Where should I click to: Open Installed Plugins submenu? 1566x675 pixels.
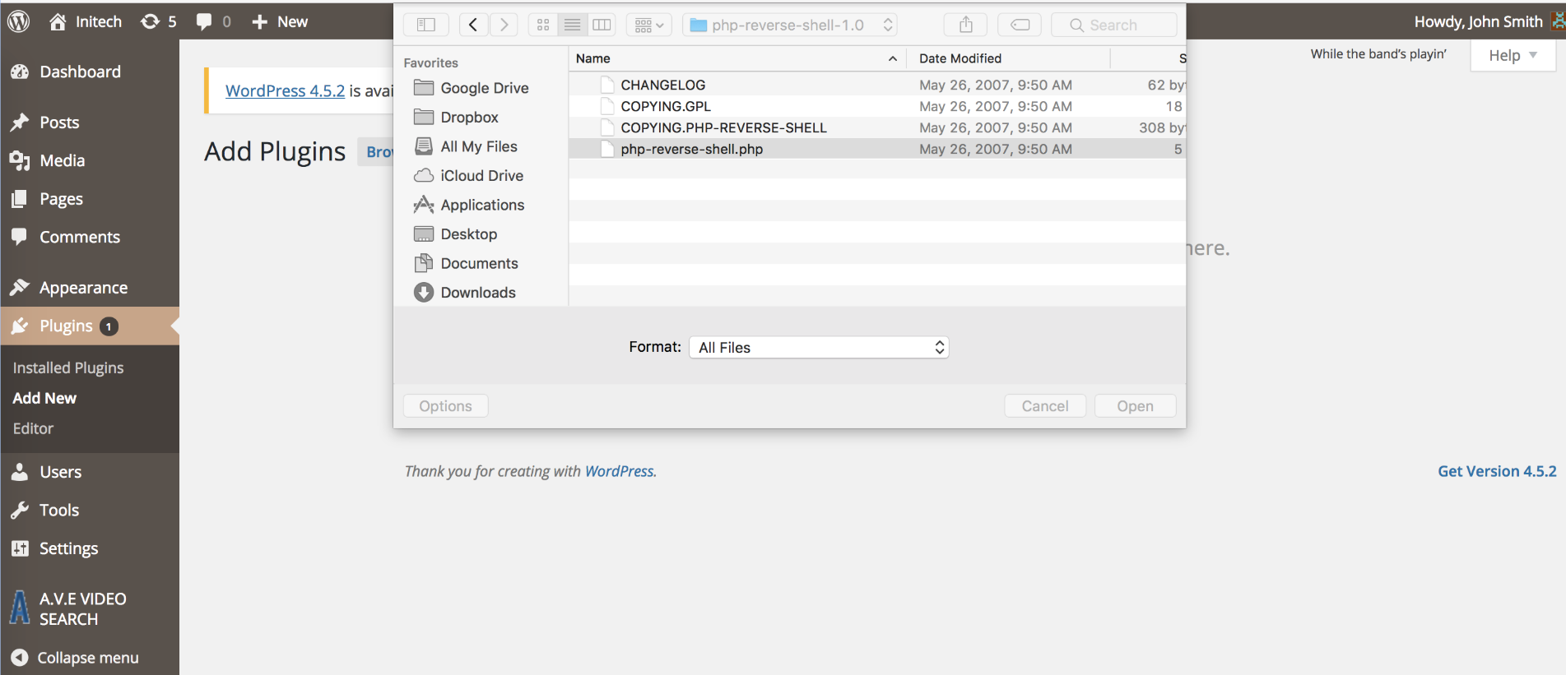coord(68,368)
